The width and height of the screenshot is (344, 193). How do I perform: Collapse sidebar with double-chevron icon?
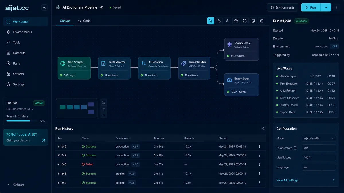pos(44,8)
